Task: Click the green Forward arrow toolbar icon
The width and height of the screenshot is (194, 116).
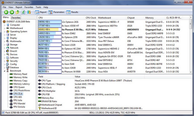Action: point(12,12)
